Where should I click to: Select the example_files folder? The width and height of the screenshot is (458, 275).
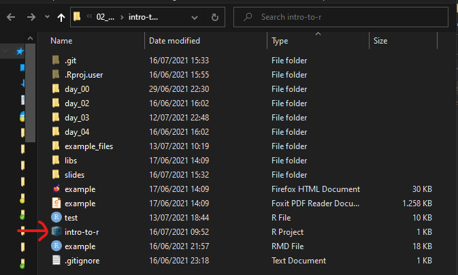[x=88, y=146]
